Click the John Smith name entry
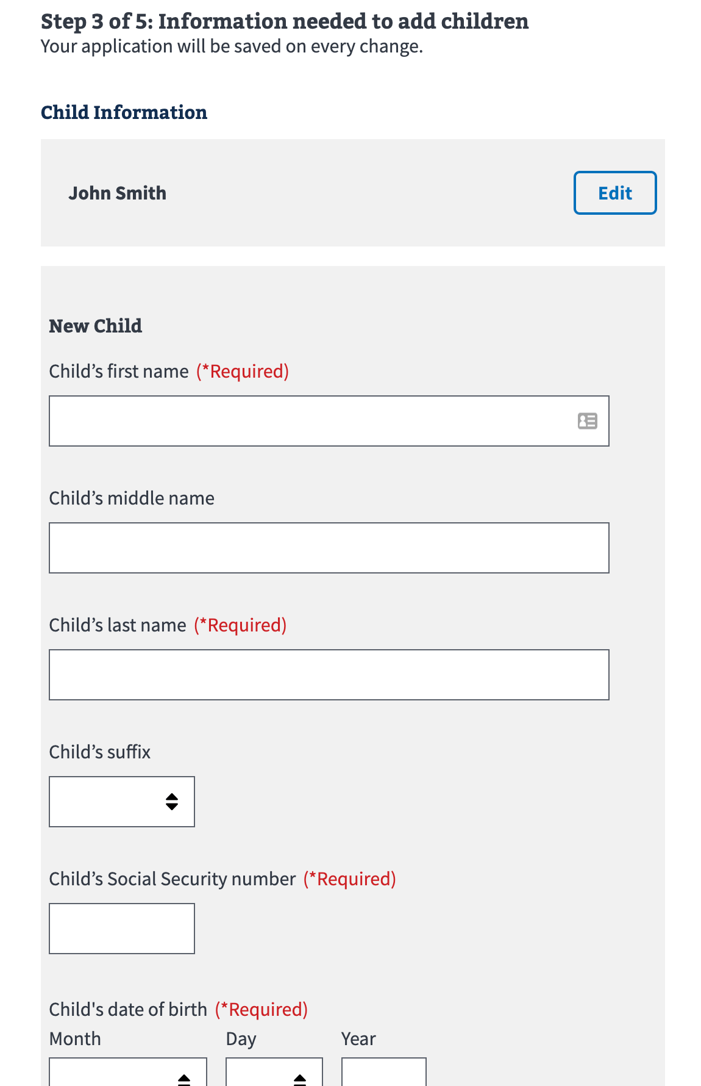Screen dimensions: 701x1086 (x=118, y=193)
